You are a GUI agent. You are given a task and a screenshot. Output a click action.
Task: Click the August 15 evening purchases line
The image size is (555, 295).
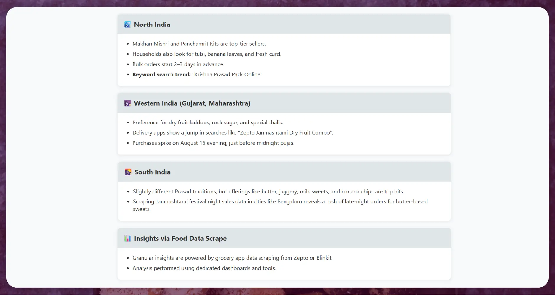[213, 143]
